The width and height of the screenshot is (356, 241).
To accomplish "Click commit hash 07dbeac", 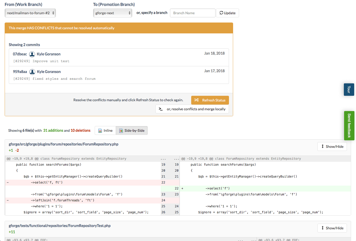I will coord(19,54).
